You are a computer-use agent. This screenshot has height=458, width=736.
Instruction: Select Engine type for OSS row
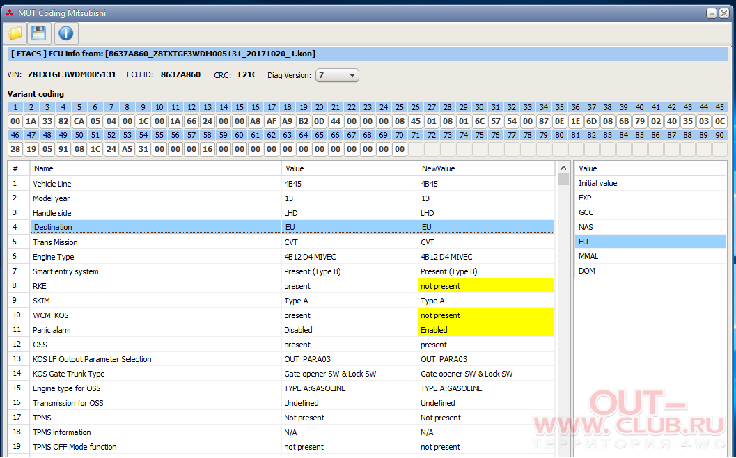pyautogui.click(x=281, y=388)
